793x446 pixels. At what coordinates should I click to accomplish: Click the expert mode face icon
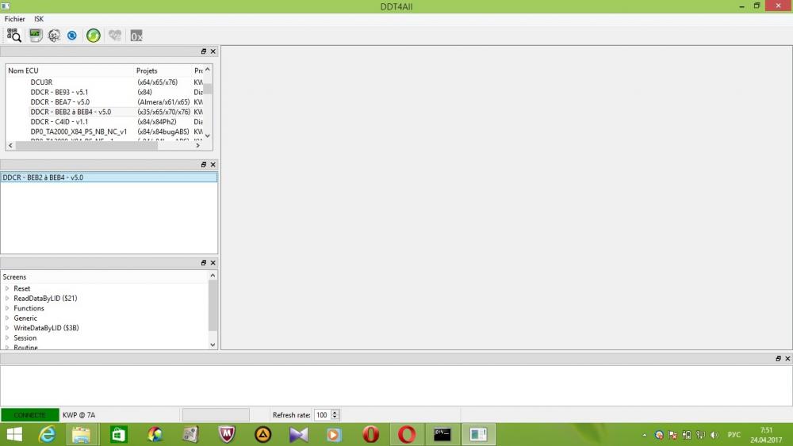coord(54,36)
